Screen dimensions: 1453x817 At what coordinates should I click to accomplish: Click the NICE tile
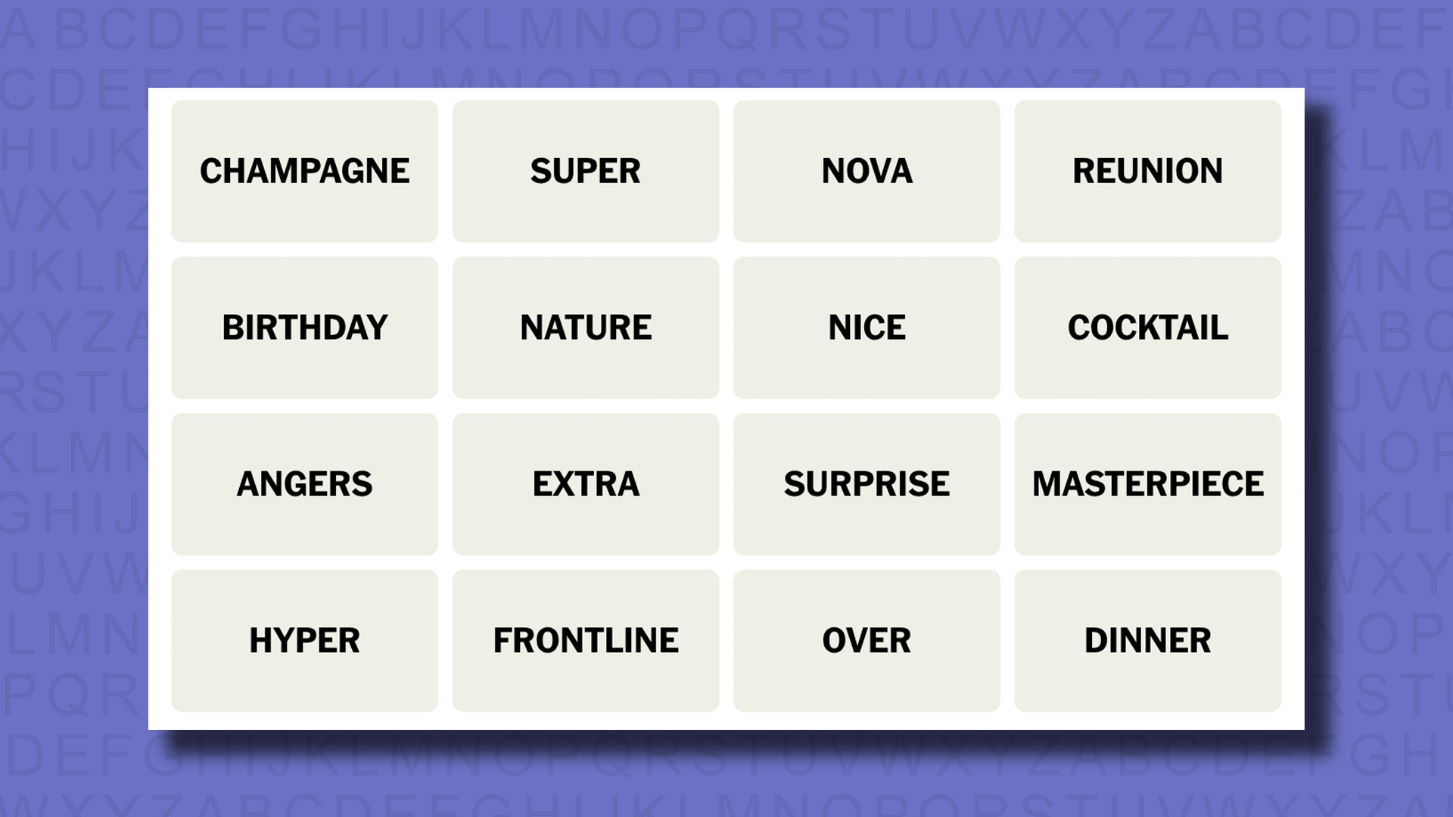click(867, 328)
